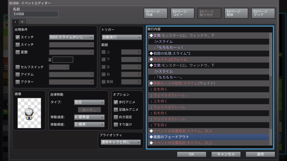Viewport: 287px width, 161px height.
Task: Click the EVページコピー button
Action: [x=182, y=13]
